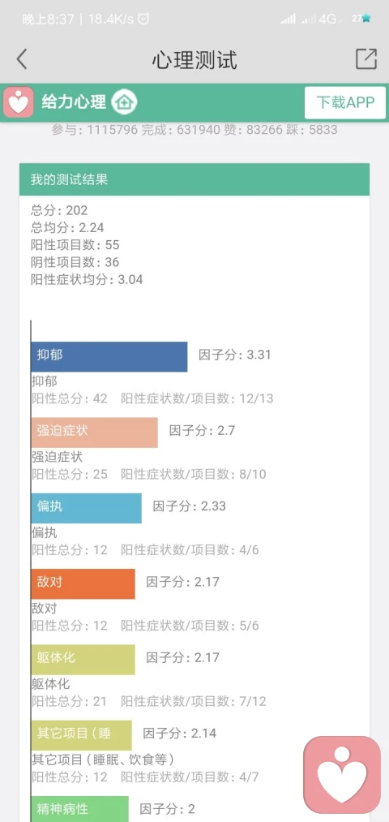389x822 pixels.
Task: Tap the pink heart logo in banner
Action: [19, 101]
